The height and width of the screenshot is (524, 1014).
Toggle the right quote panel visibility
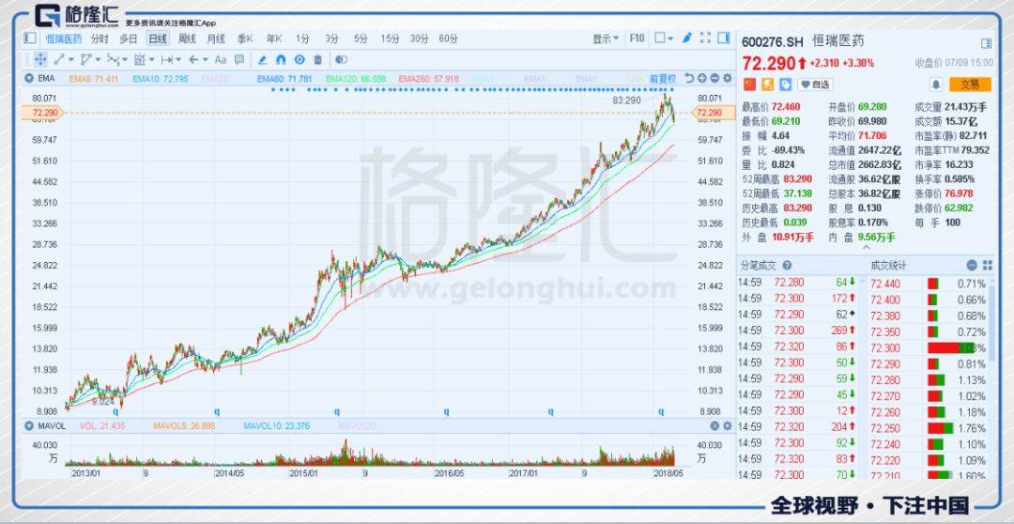click(723, 39)
